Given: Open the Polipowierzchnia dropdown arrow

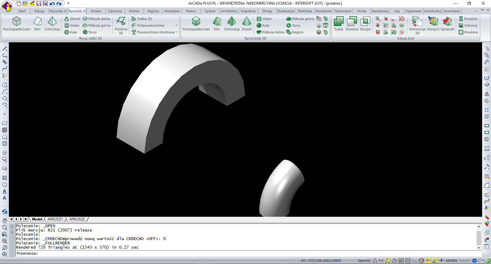Looking at the screenshot, I should click(177, 25).
